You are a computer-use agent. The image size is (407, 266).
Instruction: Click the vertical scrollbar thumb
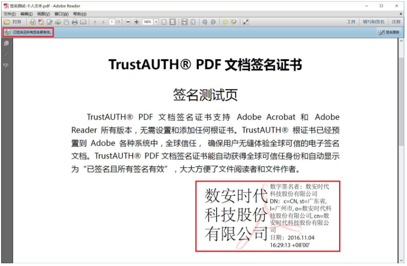click(x=401, y=101)
